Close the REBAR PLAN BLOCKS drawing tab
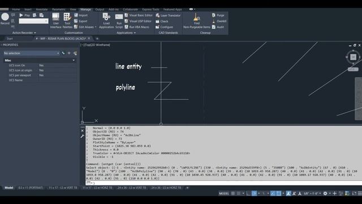Image resolution: width=362 pixels, height=204 pixels. (x=89, y=39)
